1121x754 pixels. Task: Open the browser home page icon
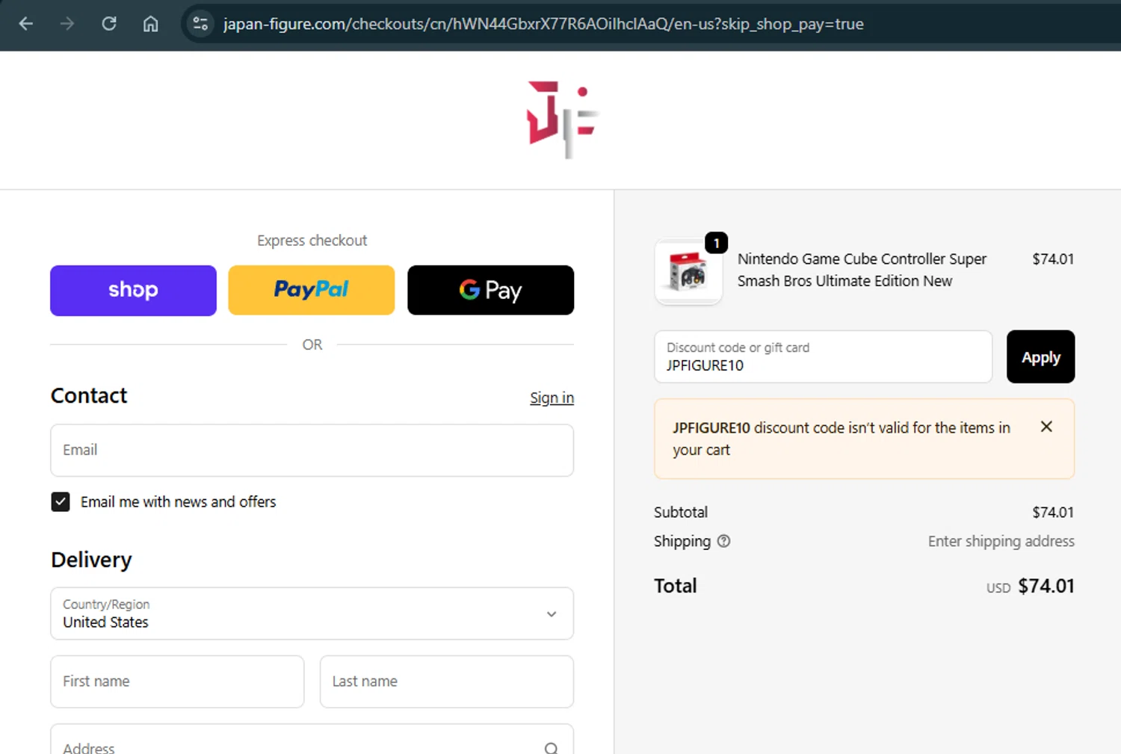(x=151, y=24)
